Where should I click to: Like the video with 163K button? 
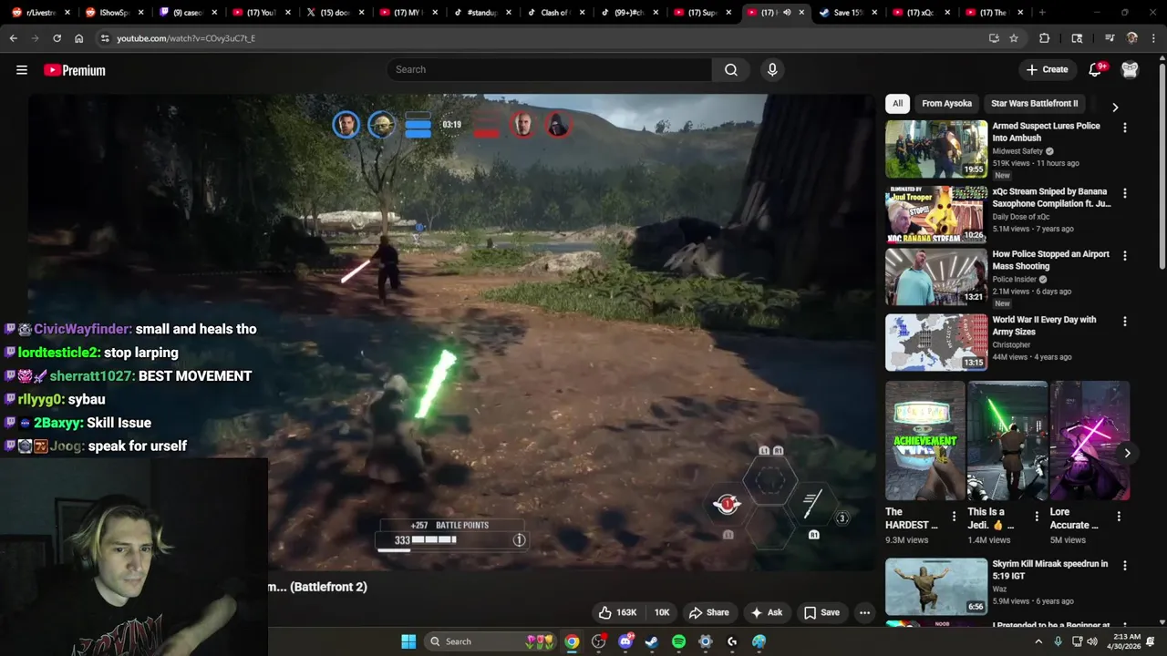point(617,612)
